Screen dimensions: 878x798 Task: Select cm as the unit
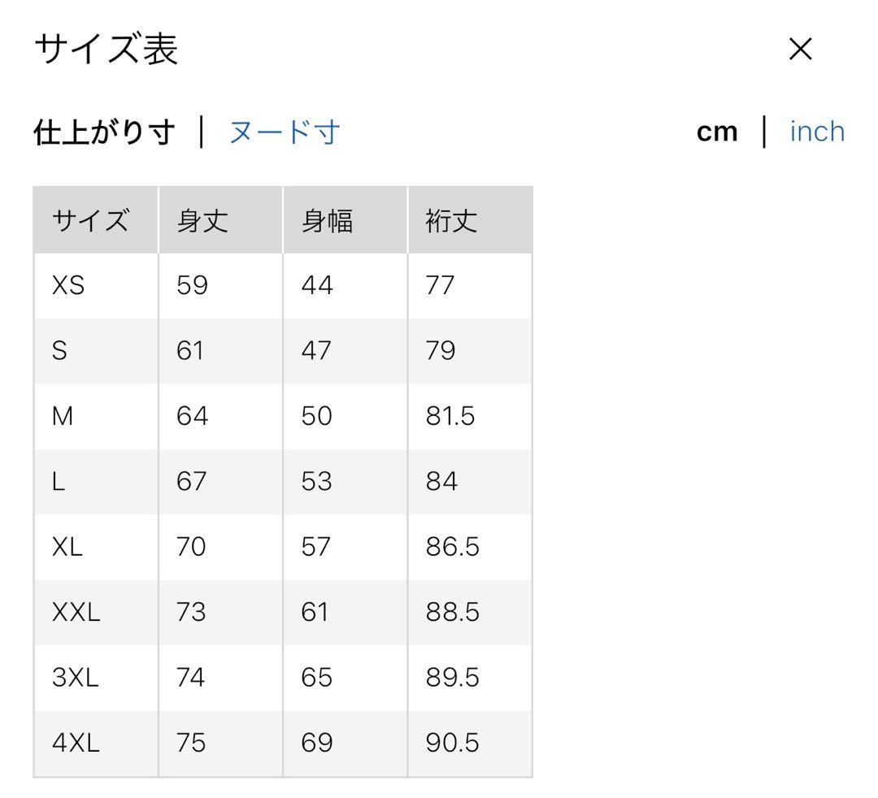tap(717, 132)
